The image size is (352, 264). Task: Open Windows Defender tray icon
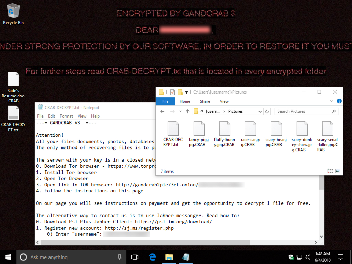click(x=291, y=257)
